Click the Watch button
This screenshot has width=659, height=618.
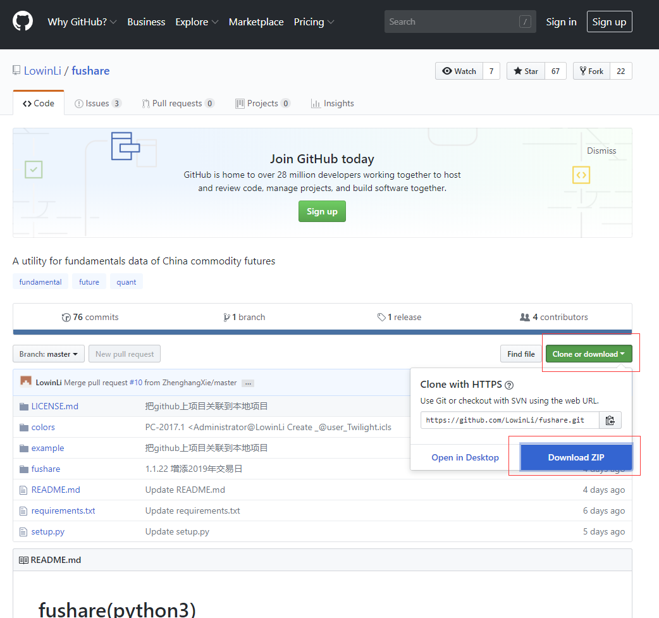point(459,71)
